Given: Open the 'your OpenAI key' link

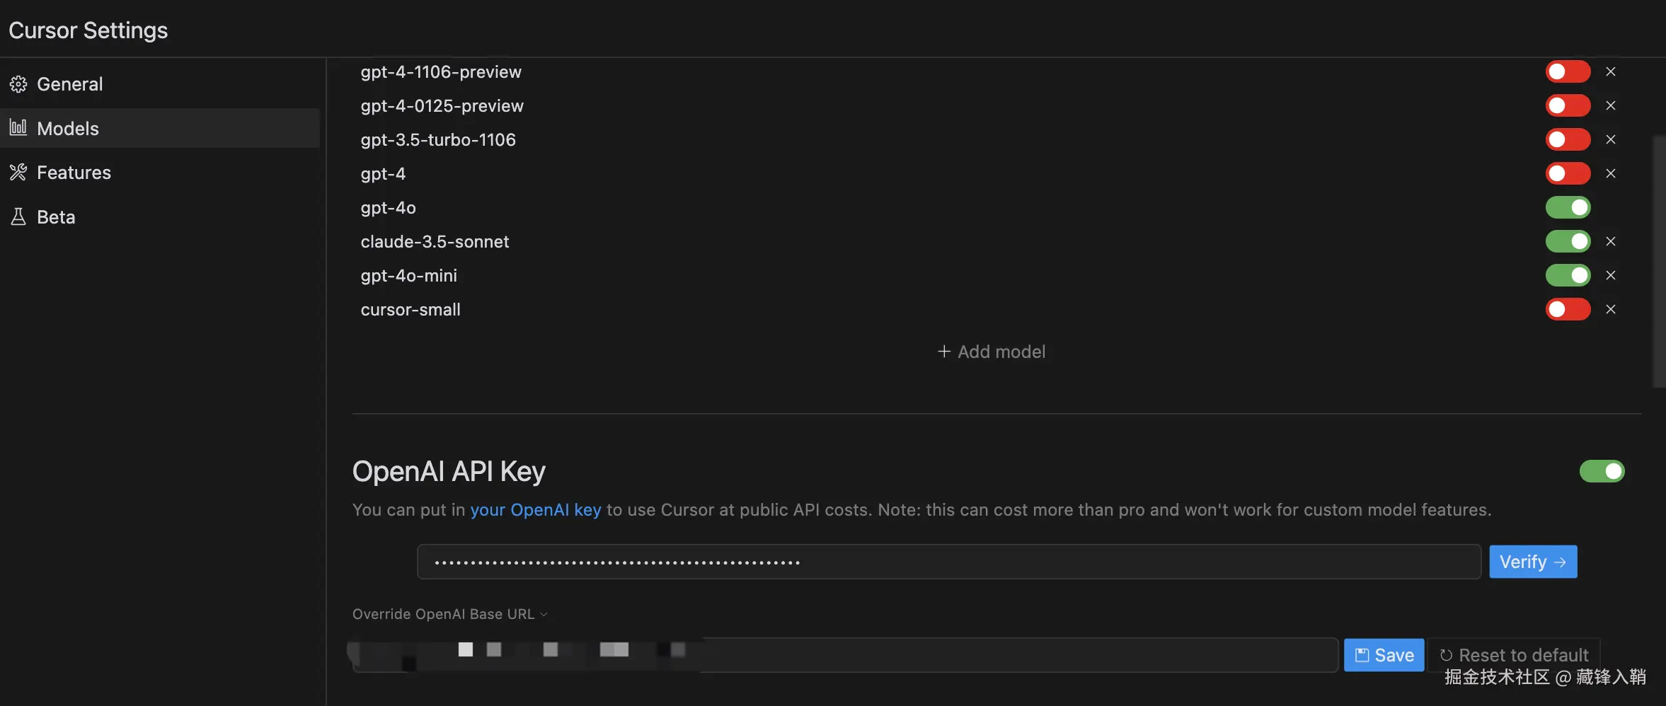Looking at the screenshot, I should (535, 510).
